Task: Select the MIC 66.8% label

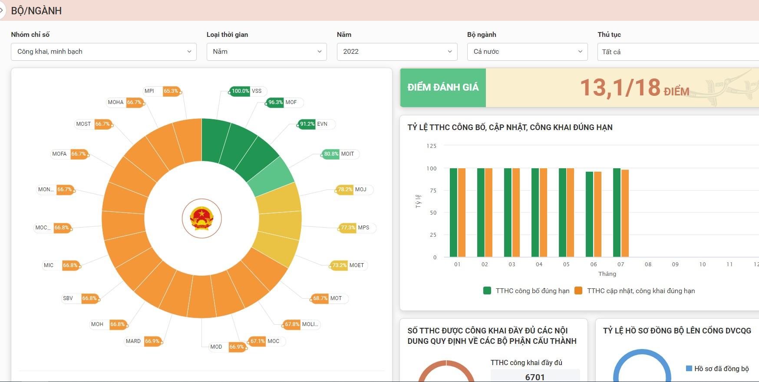Action: [61, 265]
